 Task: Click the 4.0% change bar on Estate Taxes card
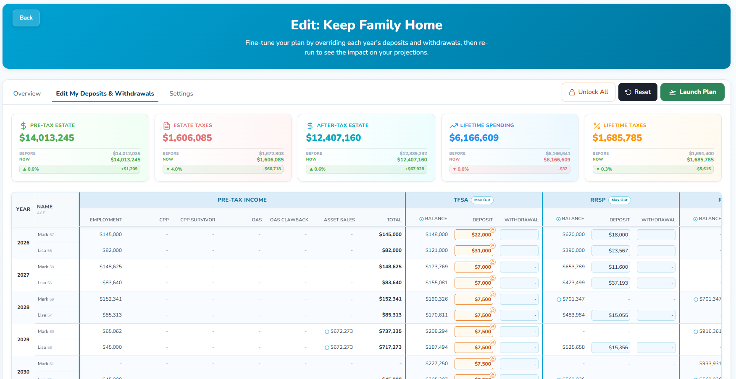click(223, 169)
